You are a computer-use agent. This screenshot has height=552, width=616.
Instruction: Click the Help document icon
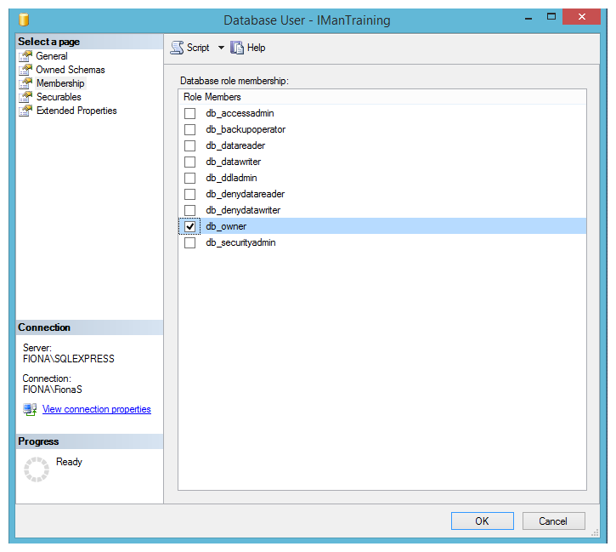[237, 48]
